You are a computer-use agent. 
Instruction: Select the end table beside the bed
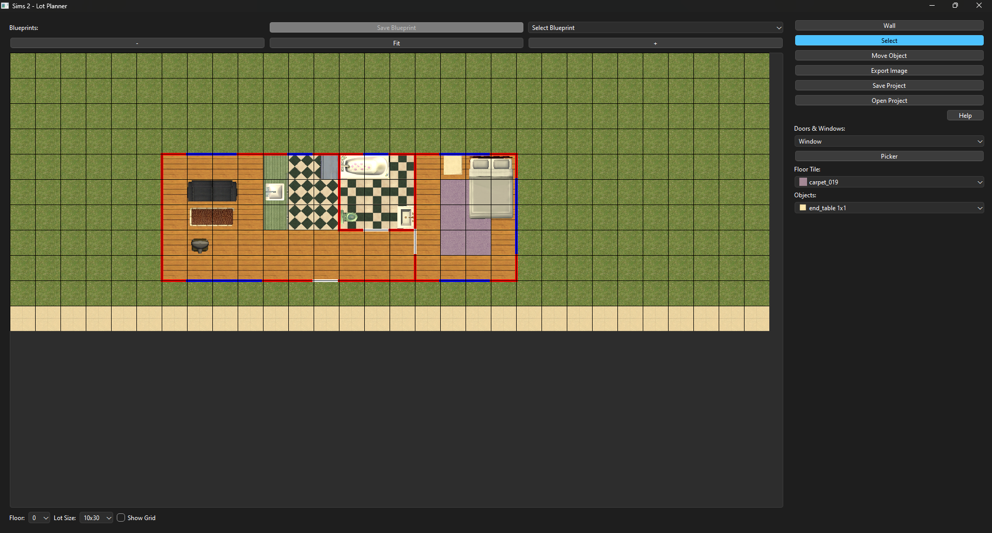453,166
